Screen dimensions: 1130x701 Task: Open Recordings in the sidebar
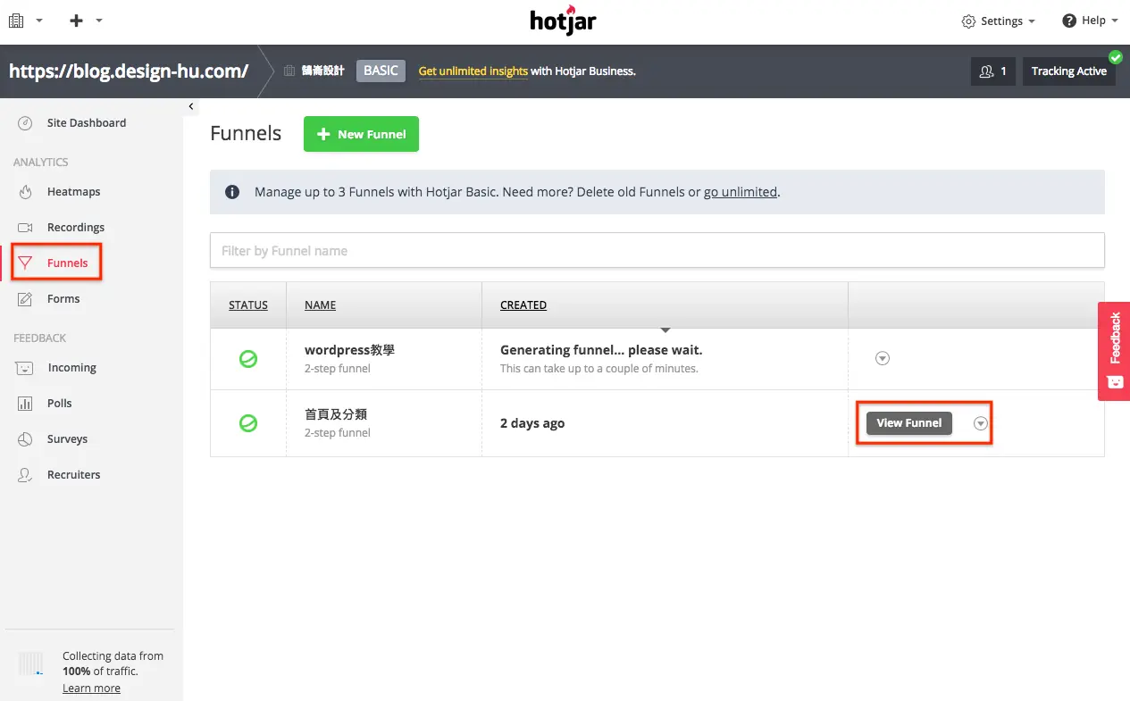tap(76, 228)
